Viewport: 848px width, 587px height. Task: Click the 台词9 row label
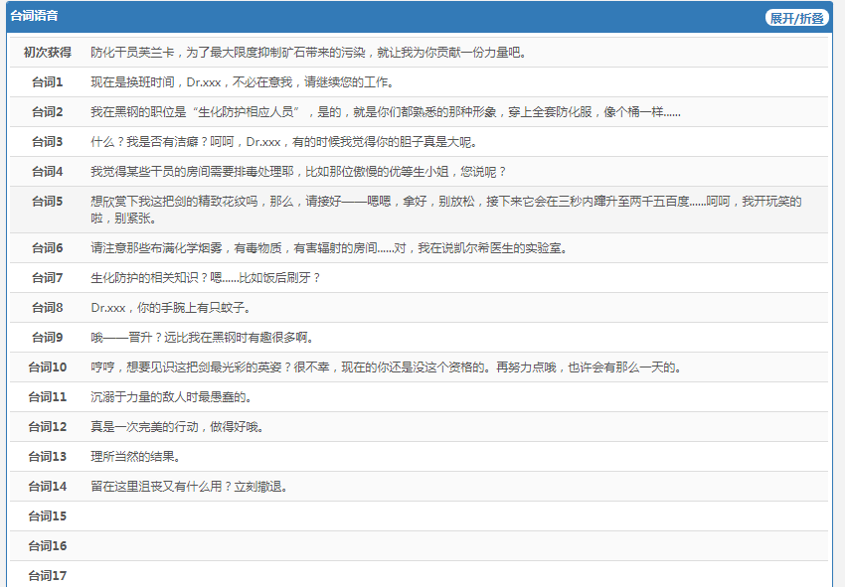coord(48,338)
